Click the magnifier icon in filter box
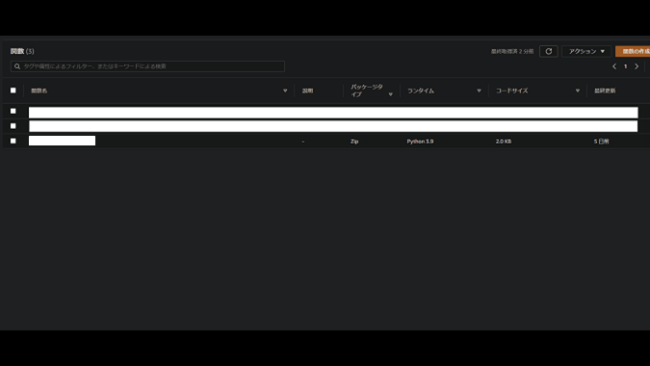Image resolution: width=650 pixels, height=366 pixels. [x=17, y=66]
